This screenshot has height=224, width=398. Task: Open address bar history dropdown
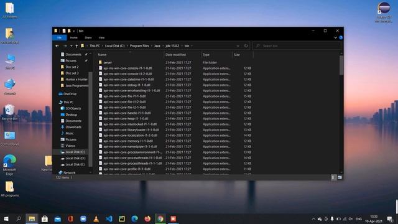(238, 46)
